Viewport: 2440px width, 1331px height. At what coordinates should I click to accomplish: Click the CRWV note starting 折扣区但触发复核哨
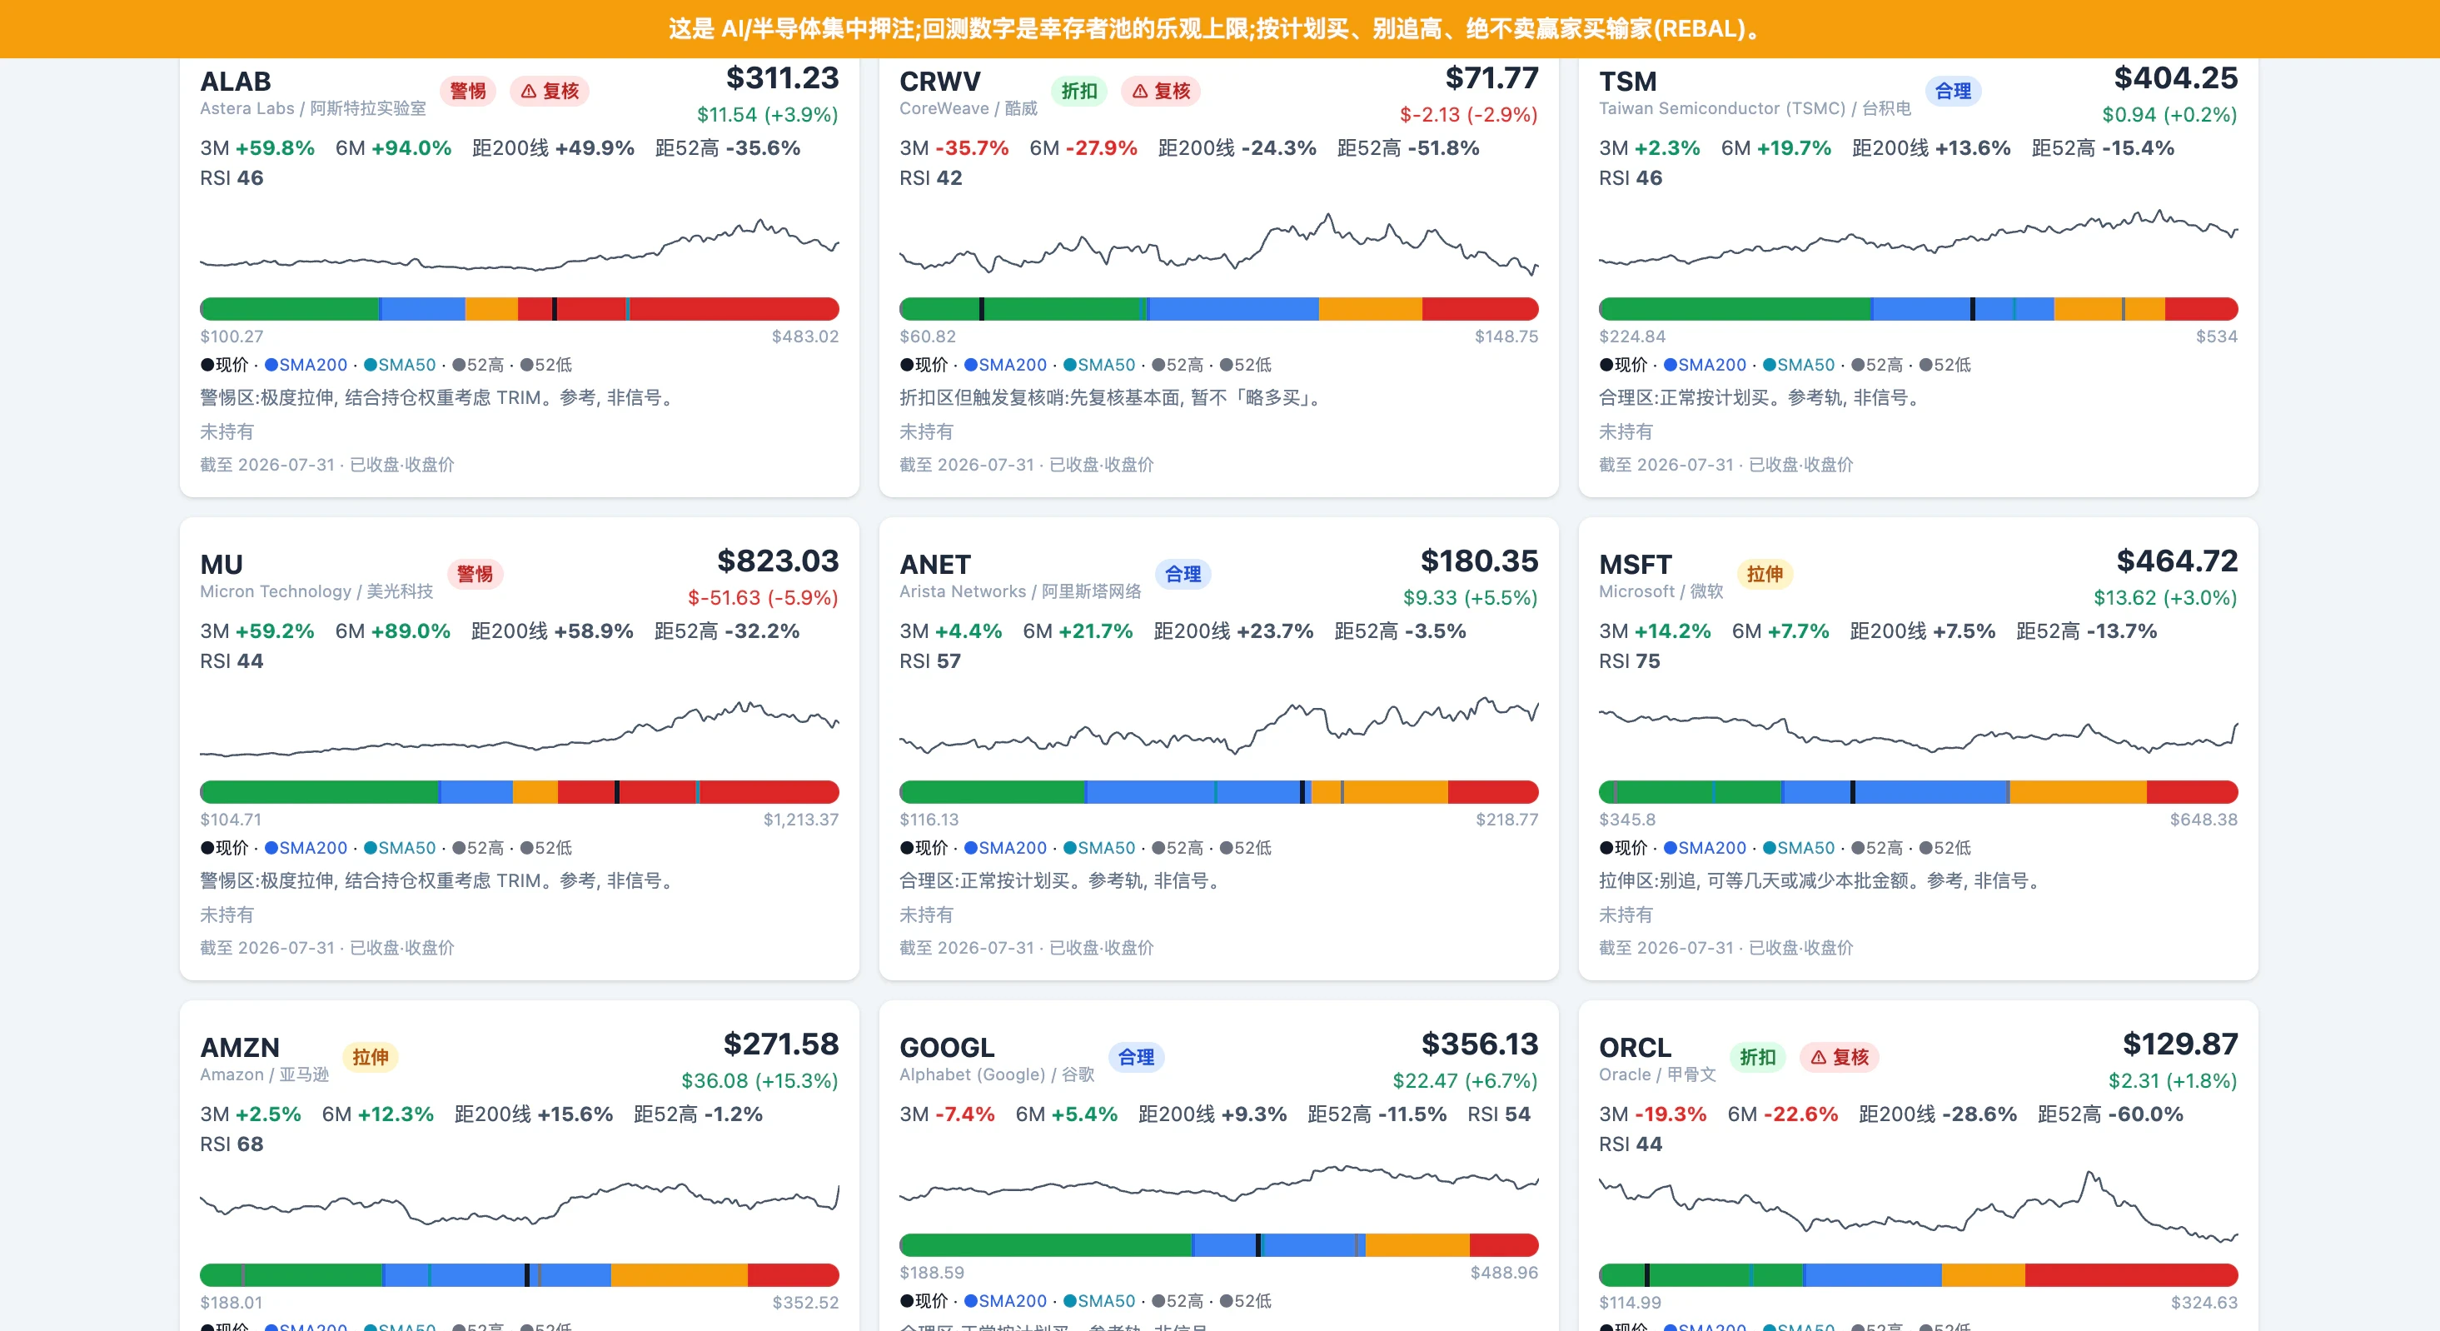click(x=1113, y=398)
